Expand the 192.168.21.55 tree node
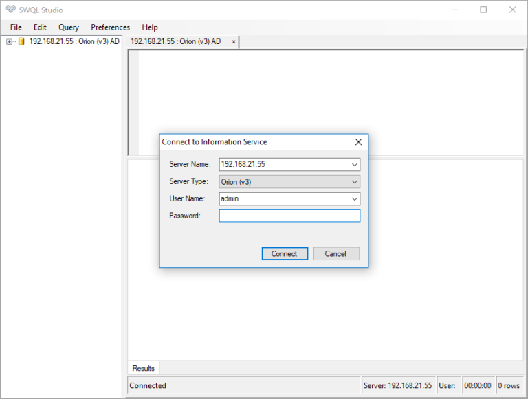Viewport: 528px width, 399px height. [9, 41]
